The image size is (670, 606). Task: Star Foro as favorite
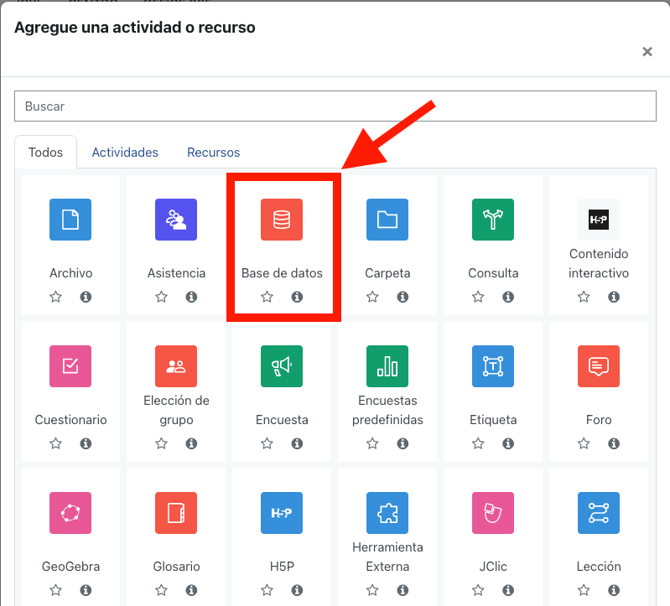point(584,443)
